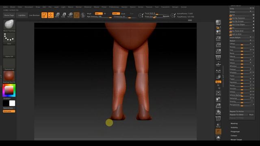Screen dimensions: 260x146
Task: Expand the Contact subpalette
Action: click(234, 135)
